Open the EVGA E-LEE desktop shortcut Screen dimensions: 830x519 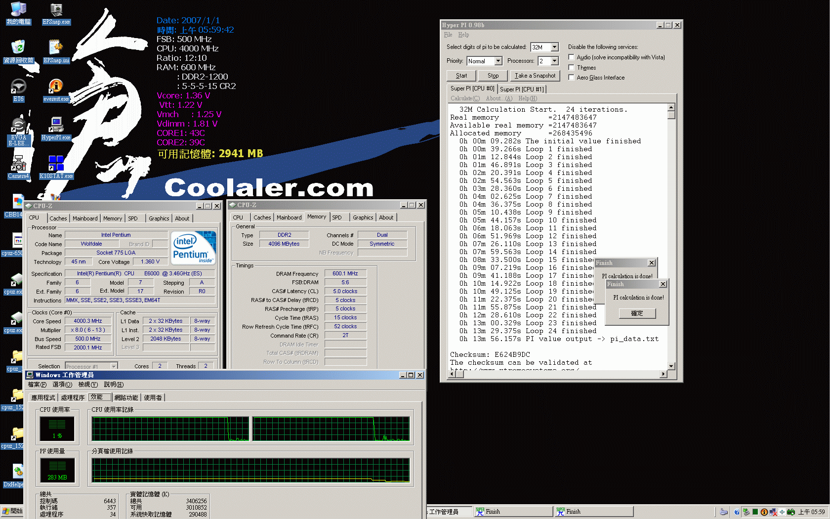[x=18, y=132]
